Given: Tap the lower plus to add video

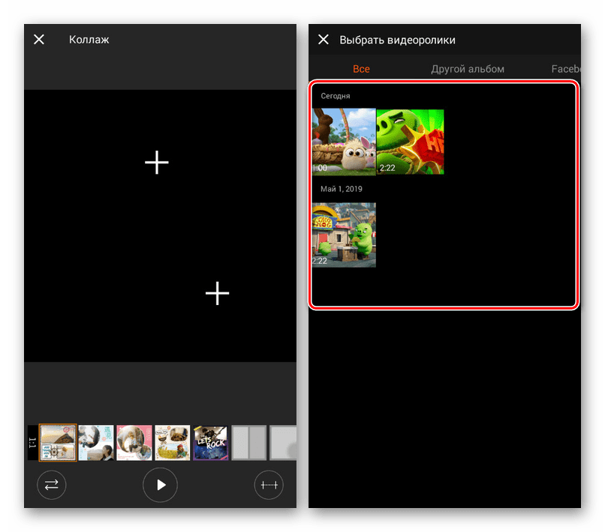Looking at the screenshot, I should 217,293.
